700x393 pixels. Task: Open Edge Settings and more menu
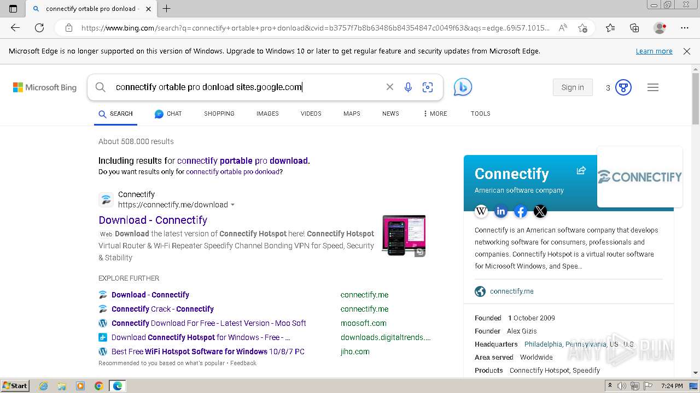685,28
